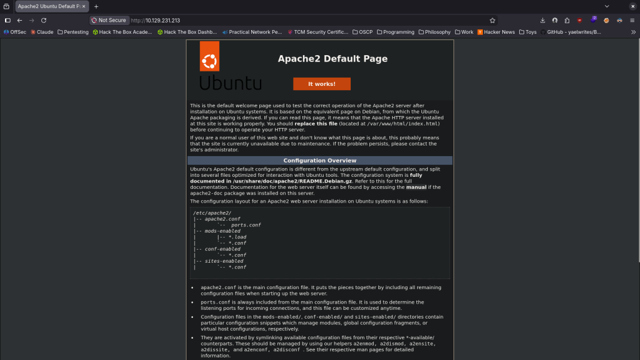Go back to the previous page
Image resolution: width=640 pixels, height=360 pixels.
point(19,20)
